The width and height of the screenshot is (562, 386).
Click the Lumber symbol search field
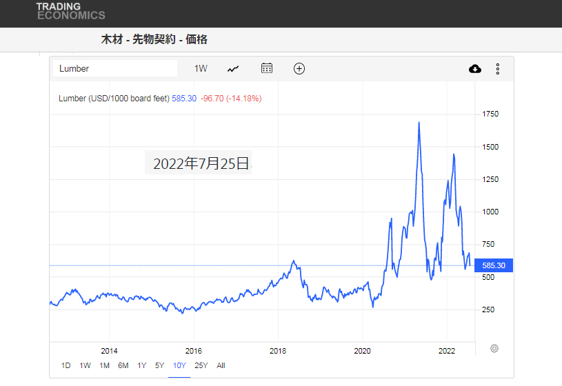[115, 68]
